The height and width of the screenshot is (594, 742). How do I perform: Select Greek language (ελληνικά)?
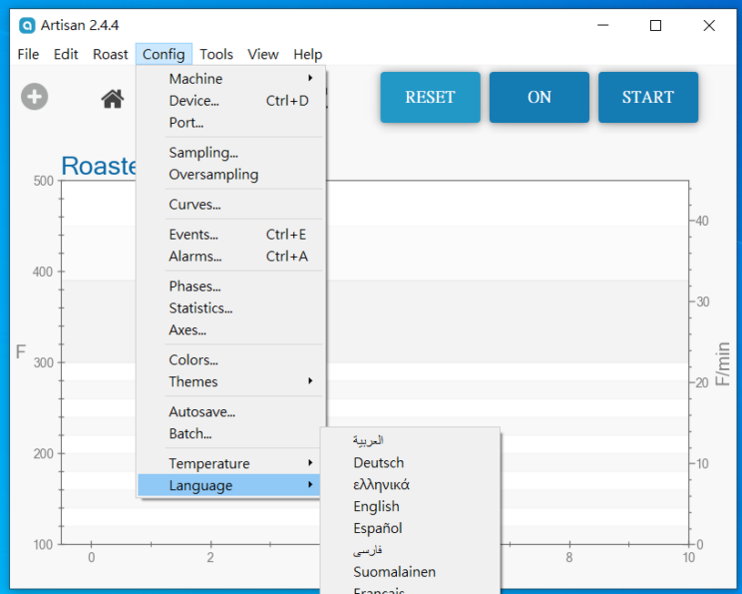point(410,484)
